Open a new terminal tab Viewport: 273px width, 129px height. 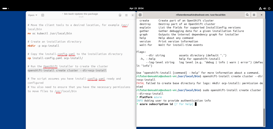click(140, 15)
